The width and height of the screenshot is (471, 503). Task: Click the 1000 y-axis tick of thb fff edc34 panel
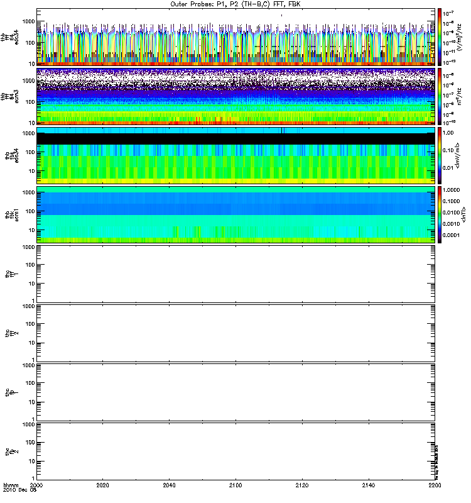(28, 21)
